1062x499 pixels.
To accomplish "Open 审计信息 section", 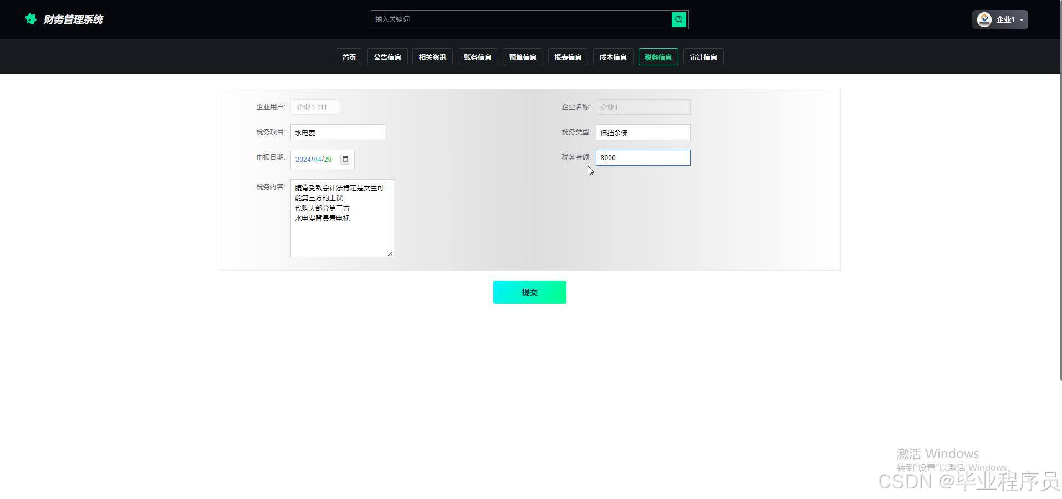I will pos(703,57).
